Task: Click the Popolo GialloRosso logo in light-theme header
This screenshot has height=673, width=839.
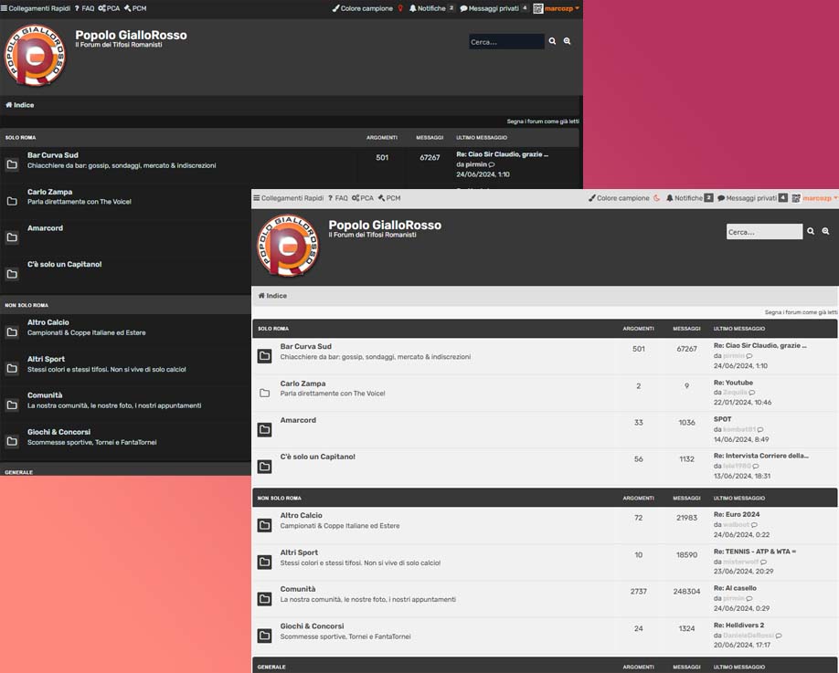Action: tap(289, 246)
